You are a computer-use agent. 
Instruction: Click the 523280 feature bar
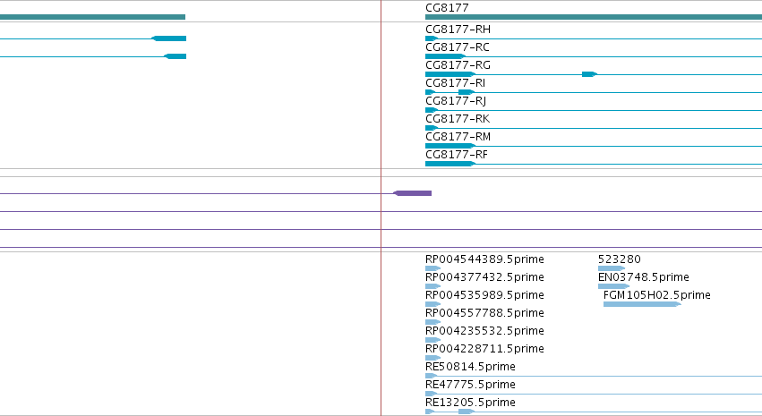pos(612,268)
